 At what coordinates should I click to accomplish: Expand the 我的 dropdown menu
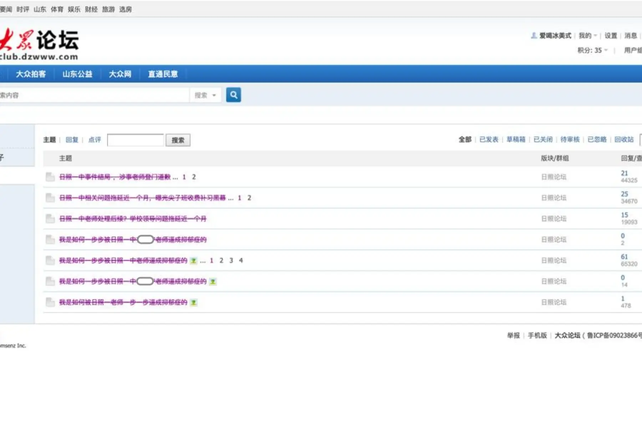point(587,36)
